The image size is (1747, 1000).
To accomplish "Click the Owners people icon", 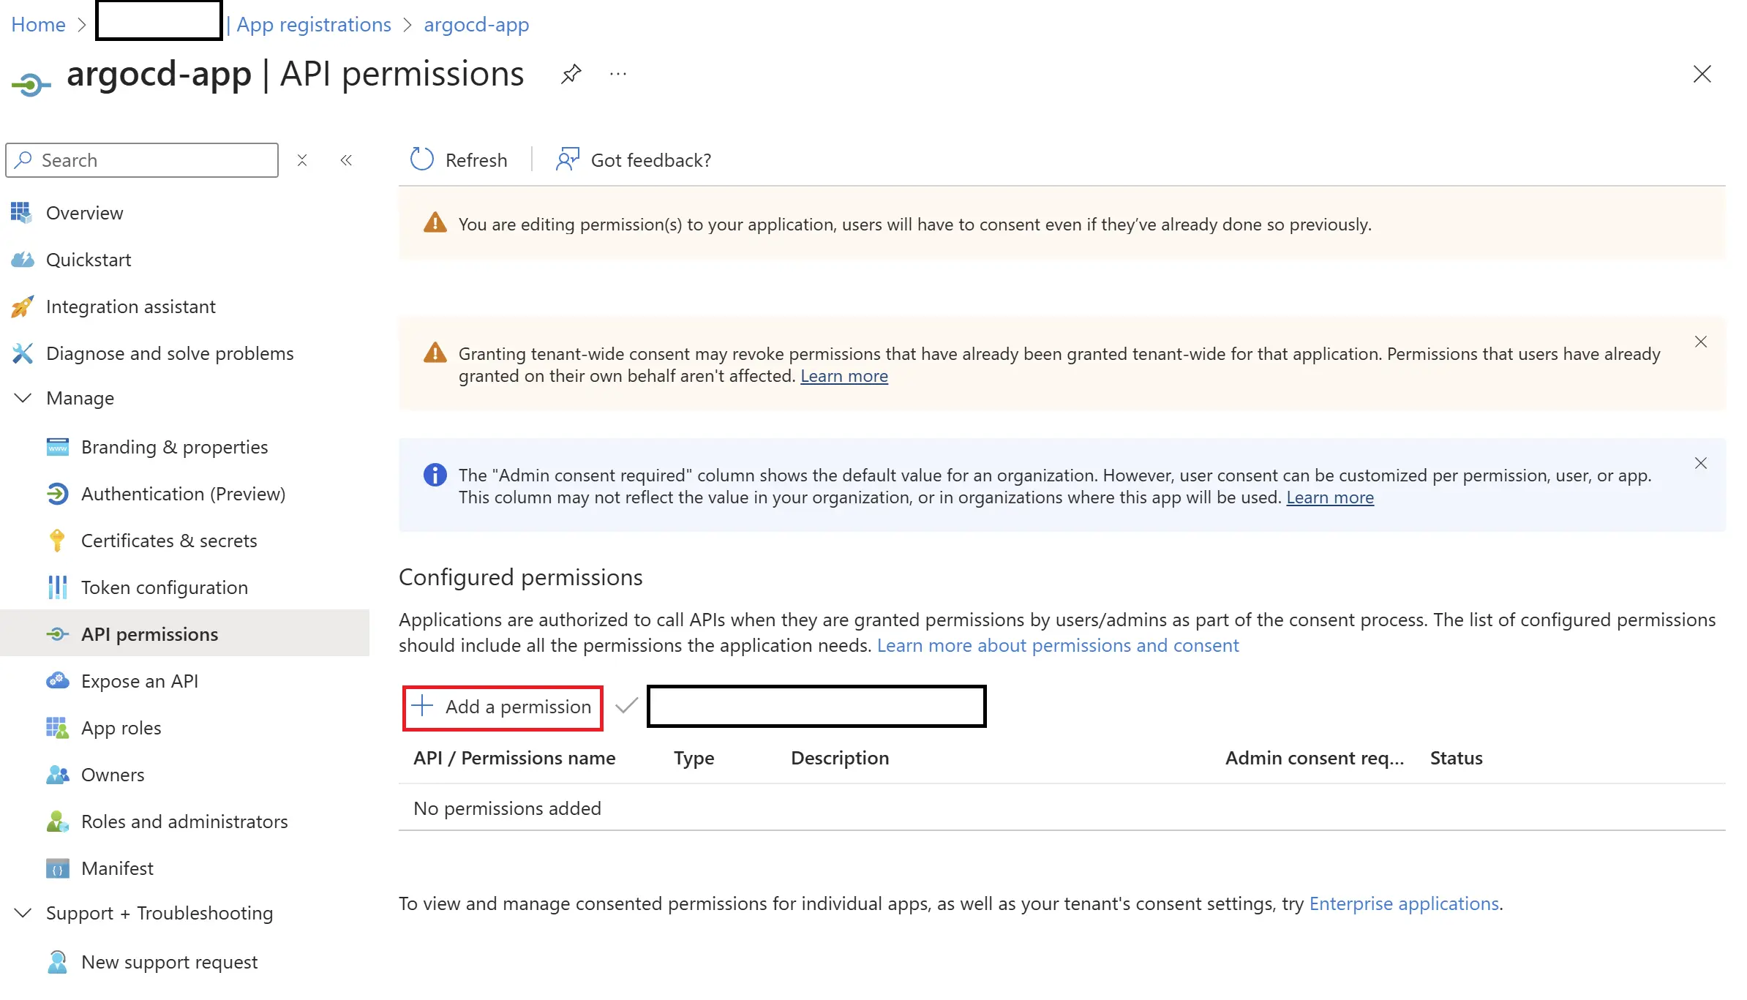I will [x=57, y=775].
